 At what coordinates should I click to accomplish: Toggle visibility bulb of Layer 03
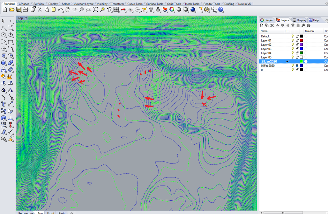(293, 49)
